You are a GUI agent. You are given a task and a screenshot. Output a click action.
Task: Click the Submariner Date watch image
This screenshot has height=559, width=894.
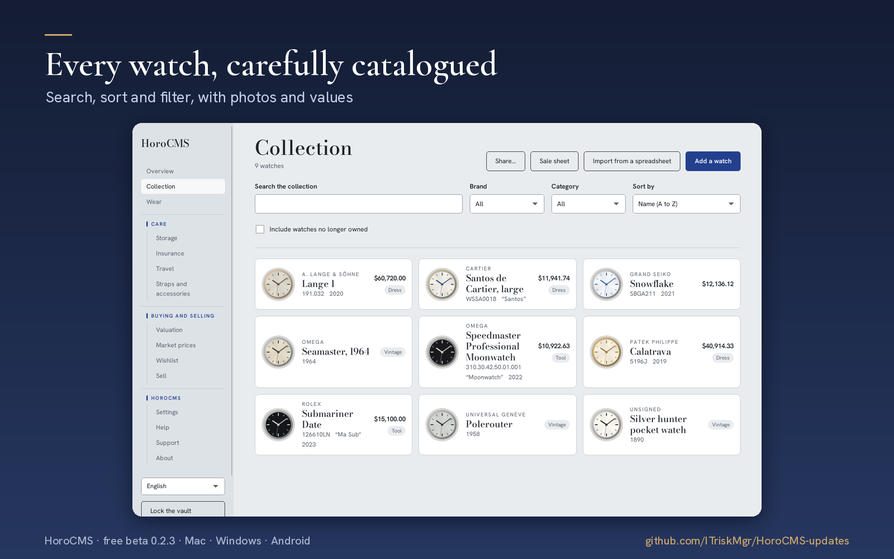point(278,425)
